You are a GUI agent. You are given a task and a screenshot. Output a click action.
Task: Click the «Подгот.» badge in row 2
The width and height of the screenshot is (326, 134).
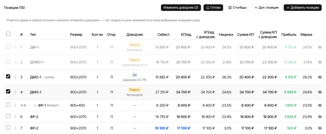coord(135,60)
